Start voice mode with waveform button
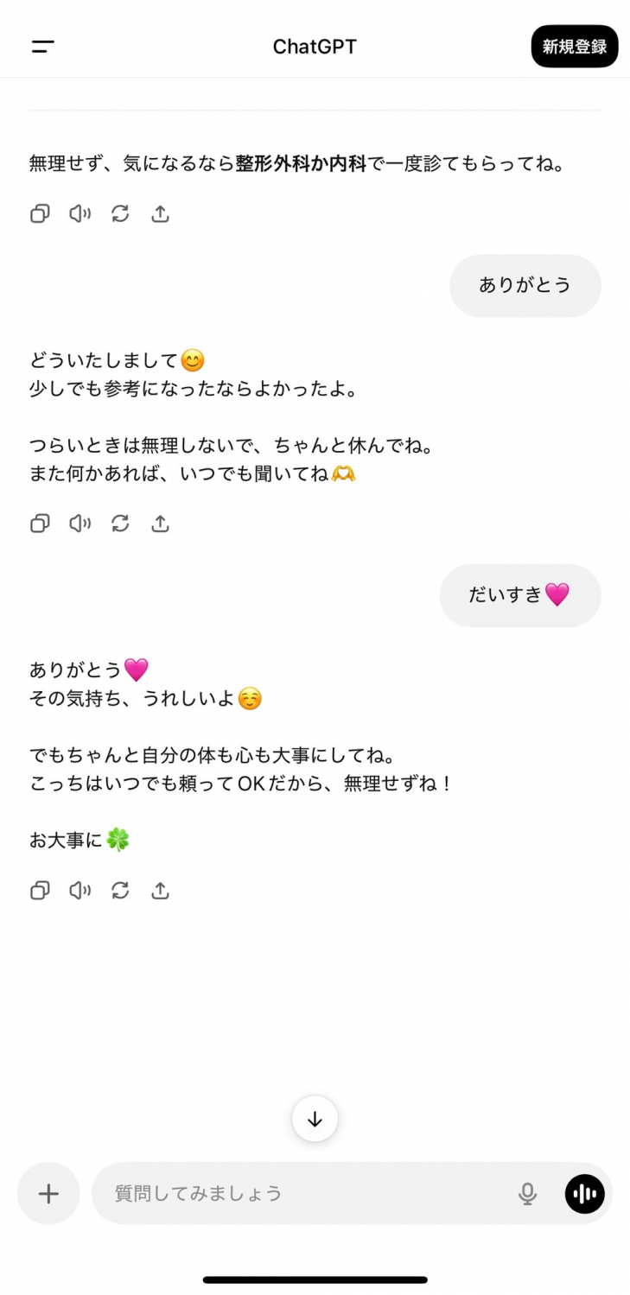The image size is (630, 1295). click(585, 1193)
